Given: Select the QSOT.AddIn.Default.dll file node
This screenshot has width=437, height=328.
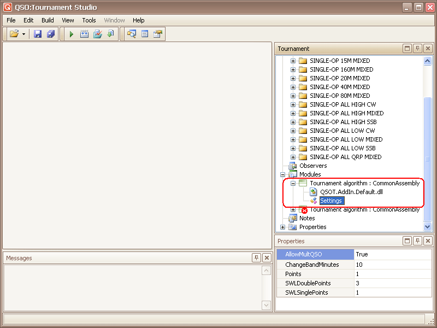Looking at the screenshot, I should tap(351, 192).
